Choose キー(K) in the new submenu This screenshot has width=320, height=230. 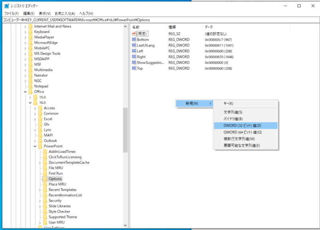(x=246, y=103)
